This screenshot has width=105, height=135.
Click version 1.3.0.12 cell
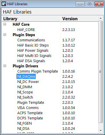click(x=69, y=45)
